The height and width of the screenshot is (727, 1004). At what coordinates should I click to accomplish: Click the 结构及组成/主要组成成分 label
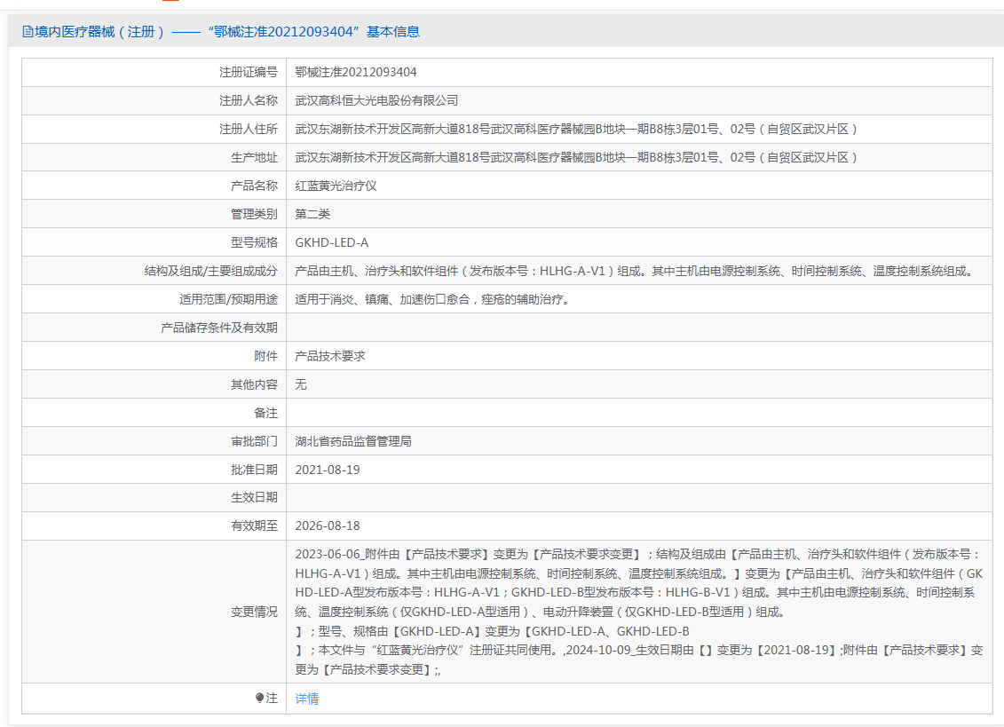tap(211, 271)
